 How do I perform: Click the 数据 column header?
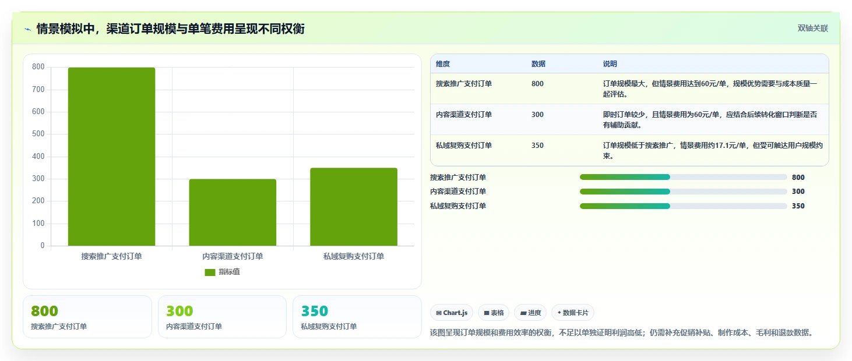538,64
